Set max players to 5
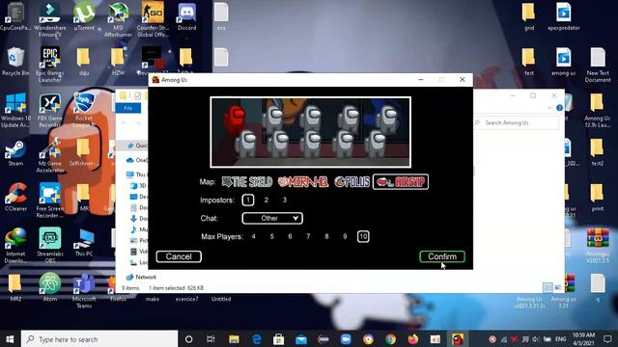Image resolution: width=618 pixels, height=347 pixels. [271, 236]
